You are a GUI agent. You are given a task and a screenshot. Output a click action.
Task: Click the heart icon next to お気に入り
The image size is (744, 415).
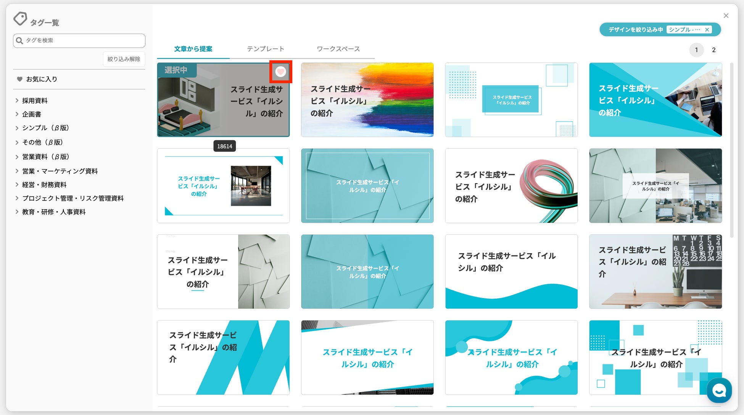(x=19, y=79)
